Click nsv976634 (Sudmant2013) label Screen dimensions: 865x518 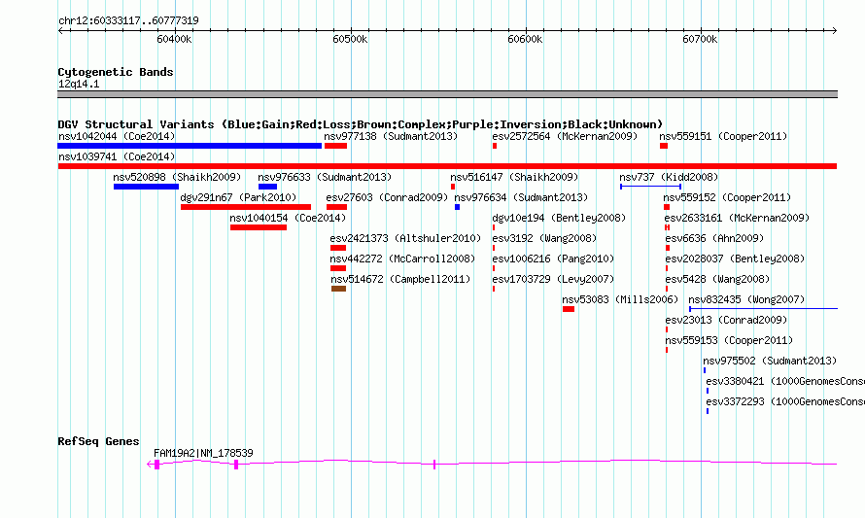pyautogui.click(x=521, y=197)
